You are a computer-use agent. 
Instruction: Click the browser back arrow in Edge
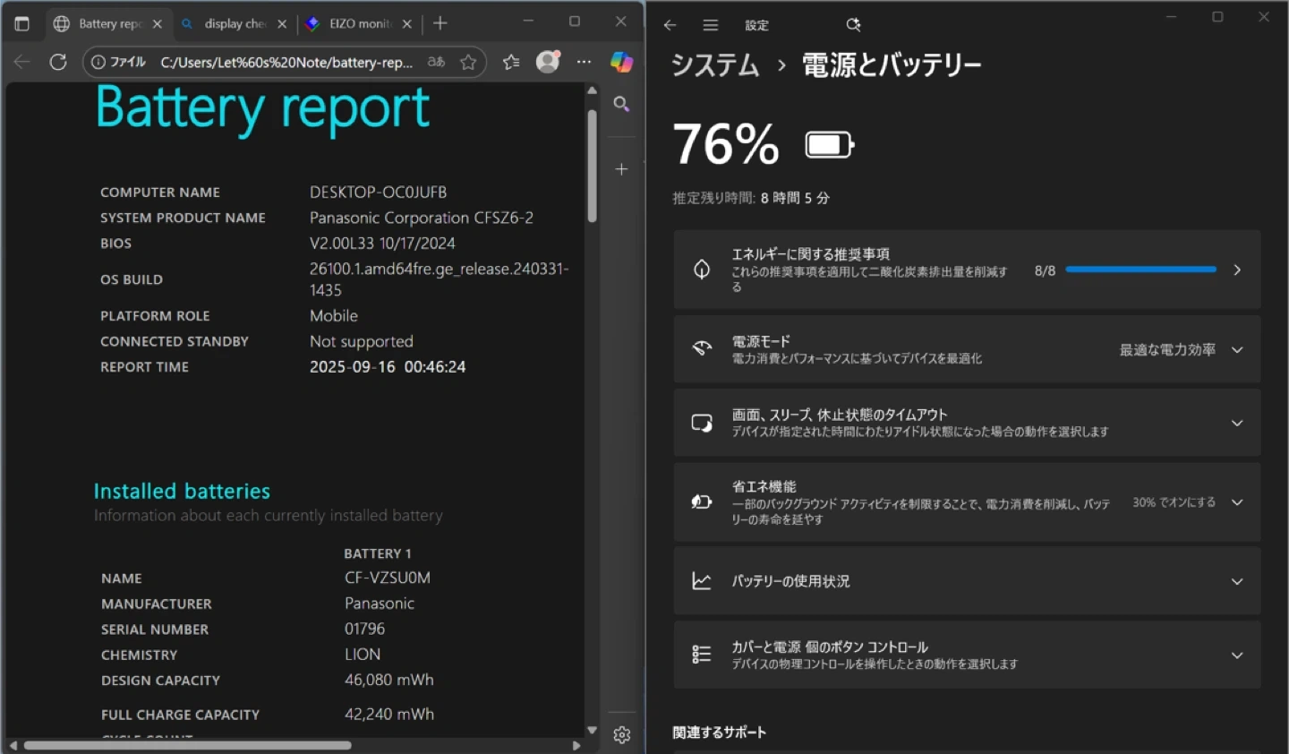point(22,62)
